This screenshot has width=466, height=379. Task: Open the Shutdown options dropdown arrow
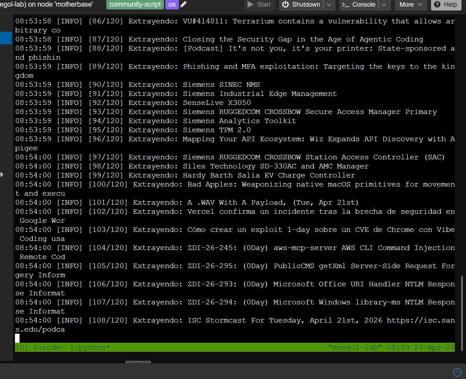point(329,5)
